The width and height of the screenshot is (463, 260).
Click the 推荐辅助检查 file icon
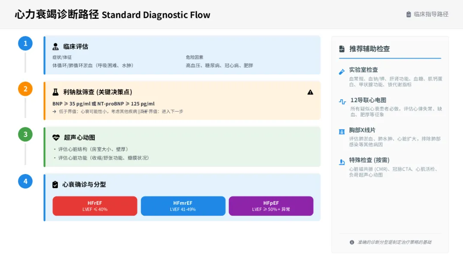pyautogui.click(x=342, y=49)
